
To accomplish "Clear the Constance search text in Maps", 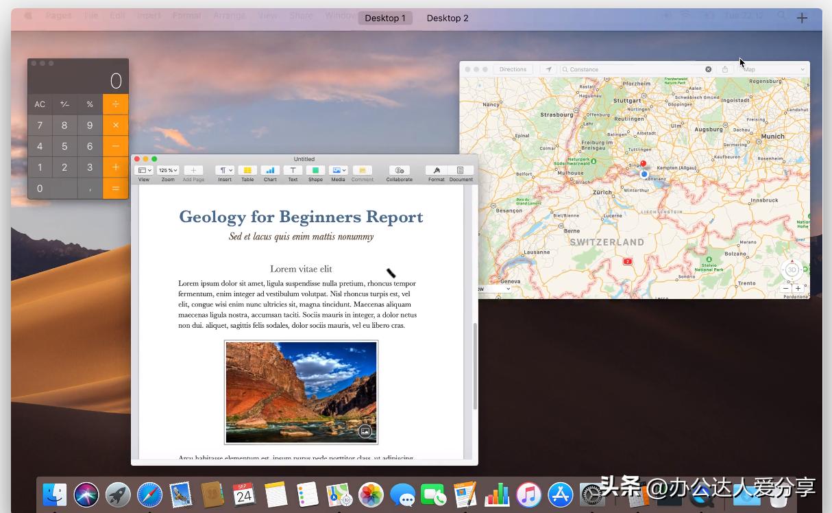I will (709, 69).
